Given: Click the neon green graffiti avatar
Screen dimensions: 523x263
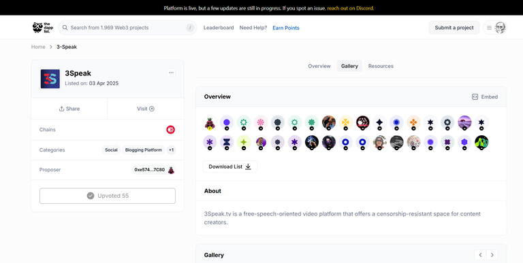Looking at the screenshot, I should click(x=481, y=142).
